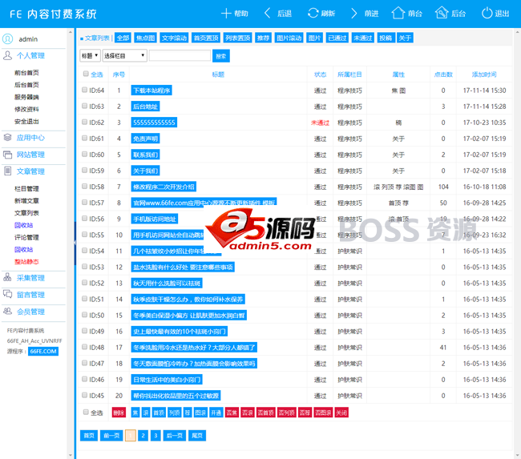Viewport: 521px width, 459px height.
Task: Check the box for ID:53
Action: [85, 267]
